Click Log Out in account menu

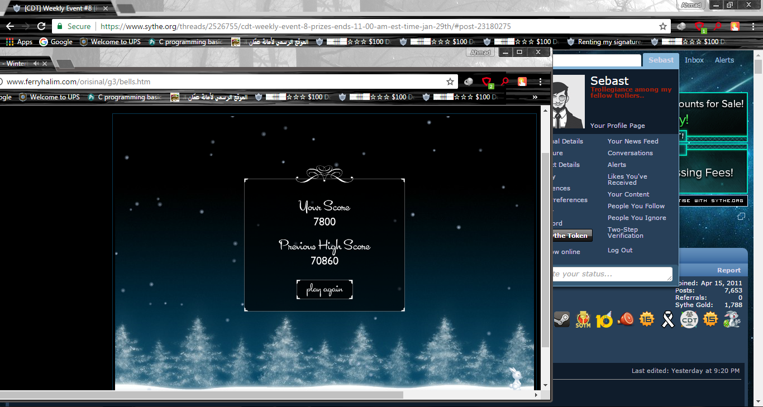click(x=620, y=250)
